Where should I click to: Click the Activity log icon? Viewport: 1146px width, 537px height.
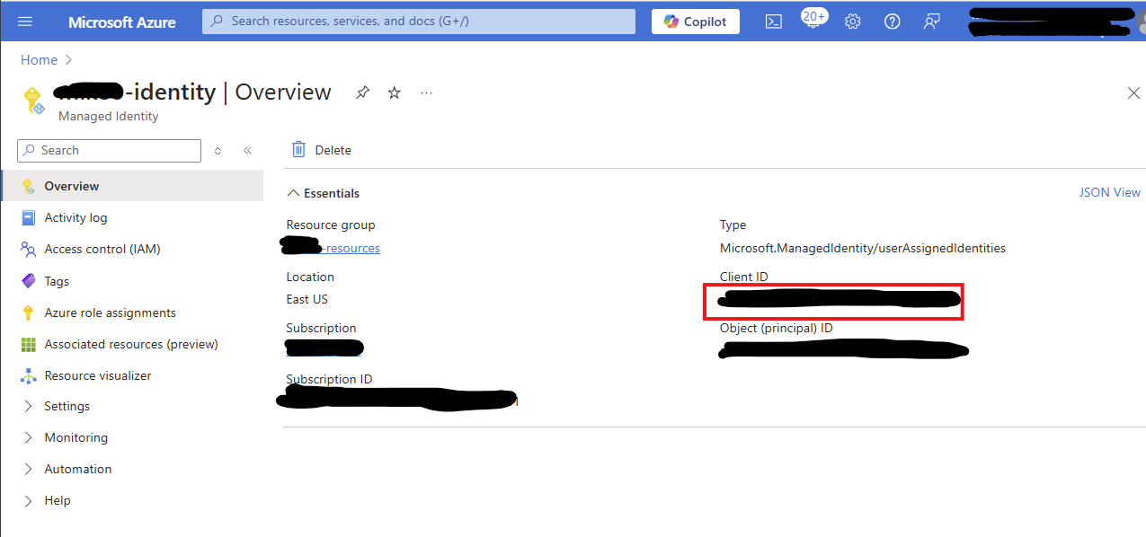[x=28, y=217]
